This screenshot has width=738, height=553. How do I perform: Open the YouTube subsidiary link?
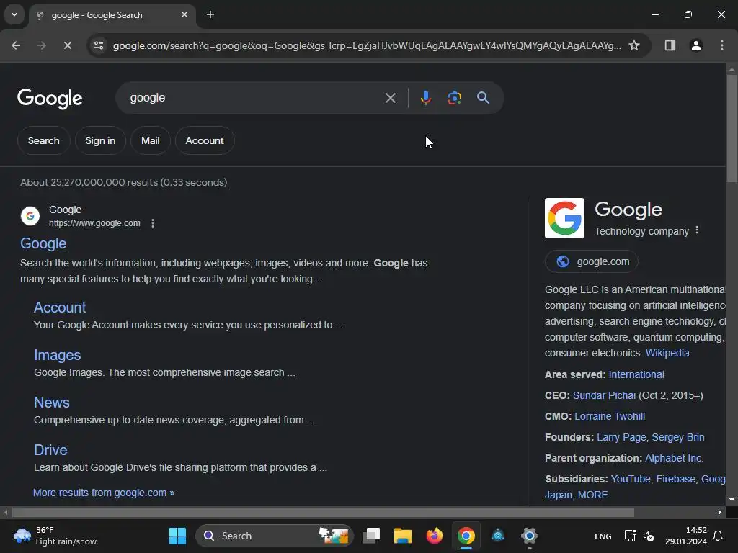tap(630, 479)
